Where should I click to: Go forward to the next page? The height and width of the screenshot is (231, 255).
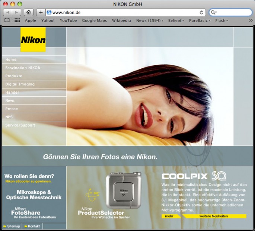point(17,12)
